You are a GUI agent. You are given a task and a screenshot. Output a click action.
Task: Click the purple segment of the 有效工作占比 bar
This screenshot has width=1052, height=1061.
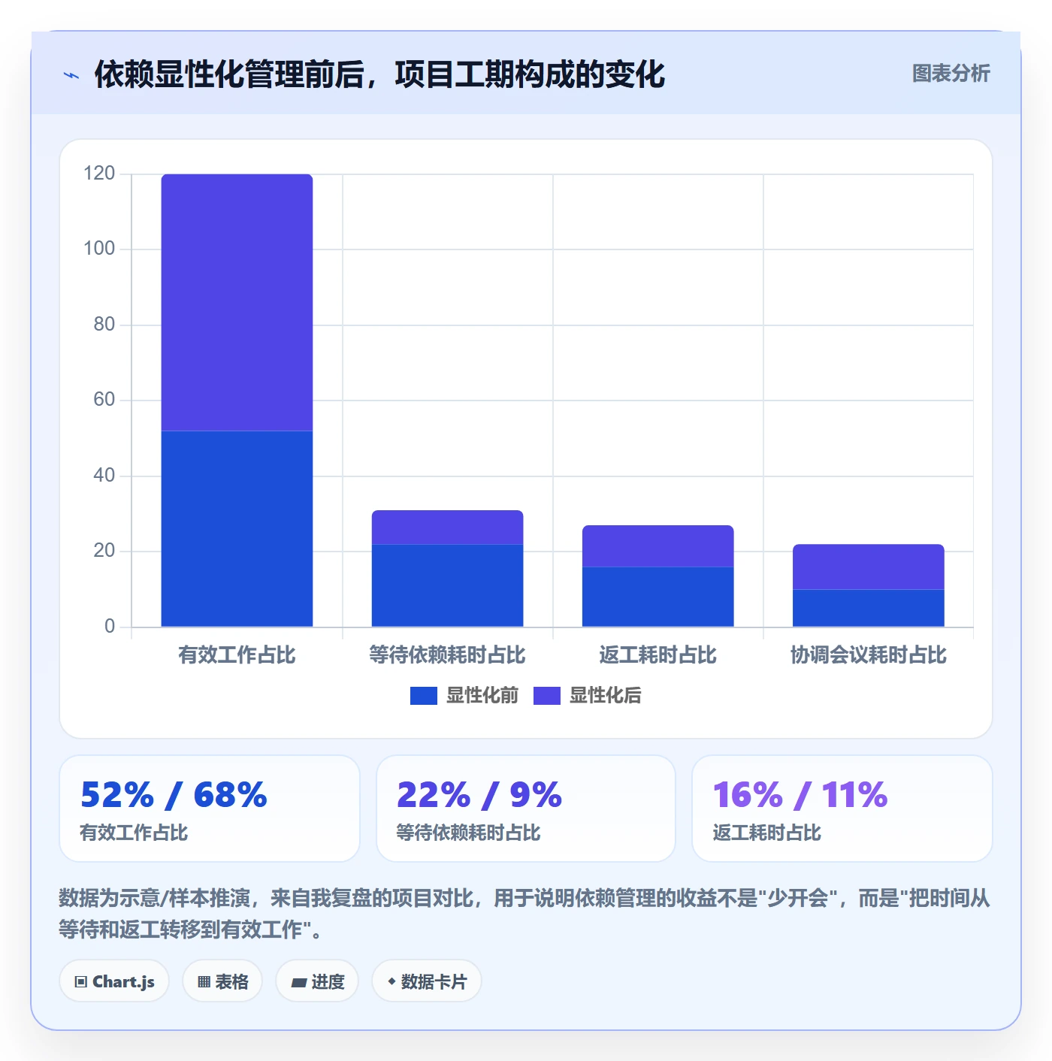click(237, 302)
